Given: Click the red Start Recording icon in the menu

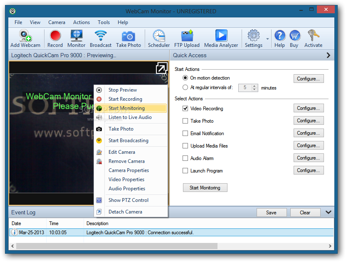Looking at the screenshot, I should click(99, 99).
